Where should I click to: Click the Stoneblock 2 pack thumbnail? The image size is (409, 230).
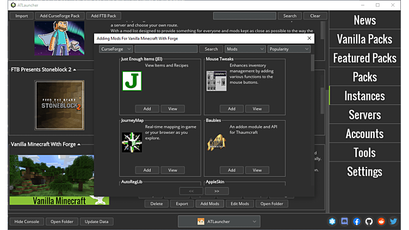[59, 105]
